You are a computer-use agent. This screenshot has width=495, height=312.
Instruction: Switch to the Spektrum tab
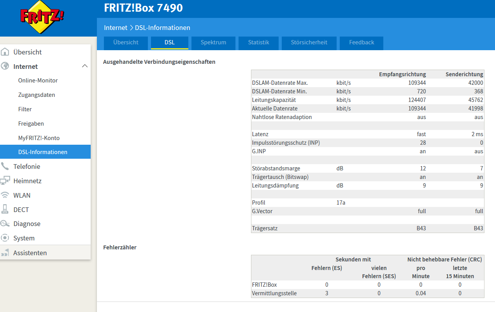tap(213, 42)
